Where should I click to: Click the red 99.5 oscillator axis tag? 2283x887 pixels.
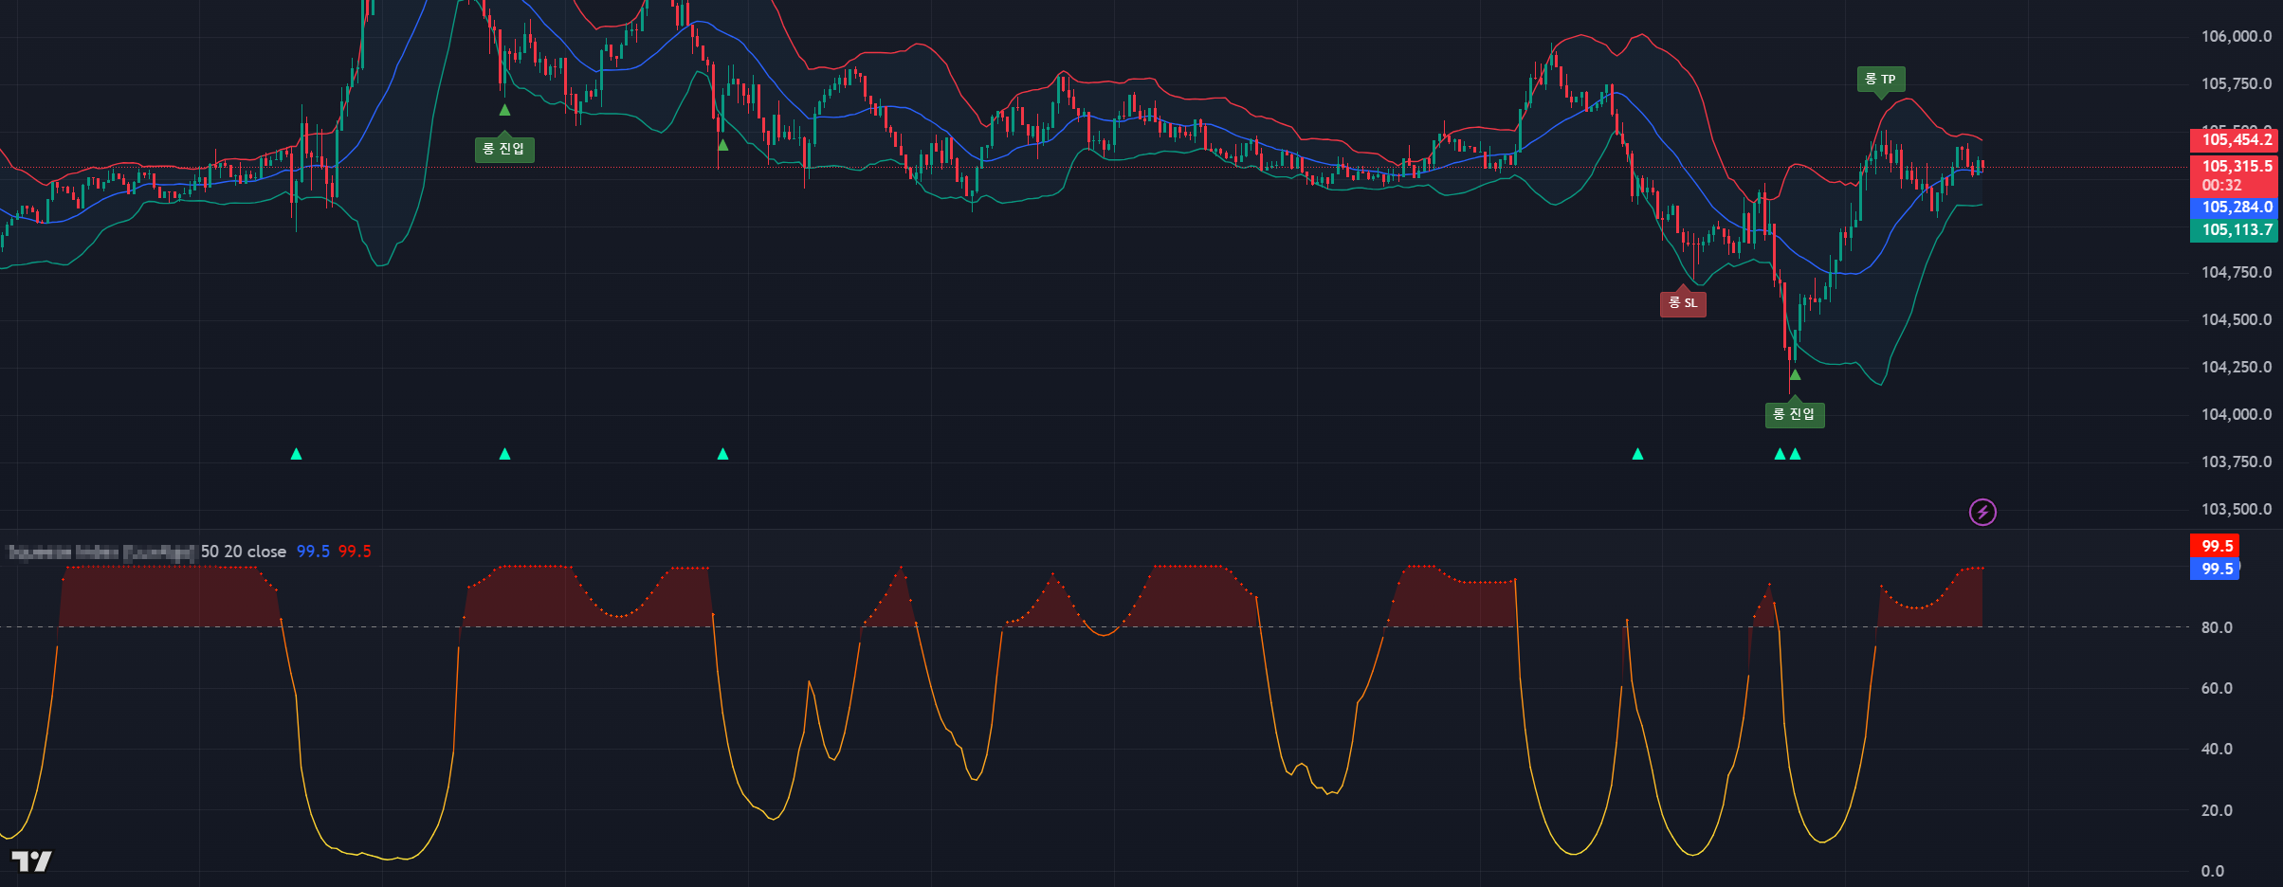pyautogui.click(x=2215, y=546)
